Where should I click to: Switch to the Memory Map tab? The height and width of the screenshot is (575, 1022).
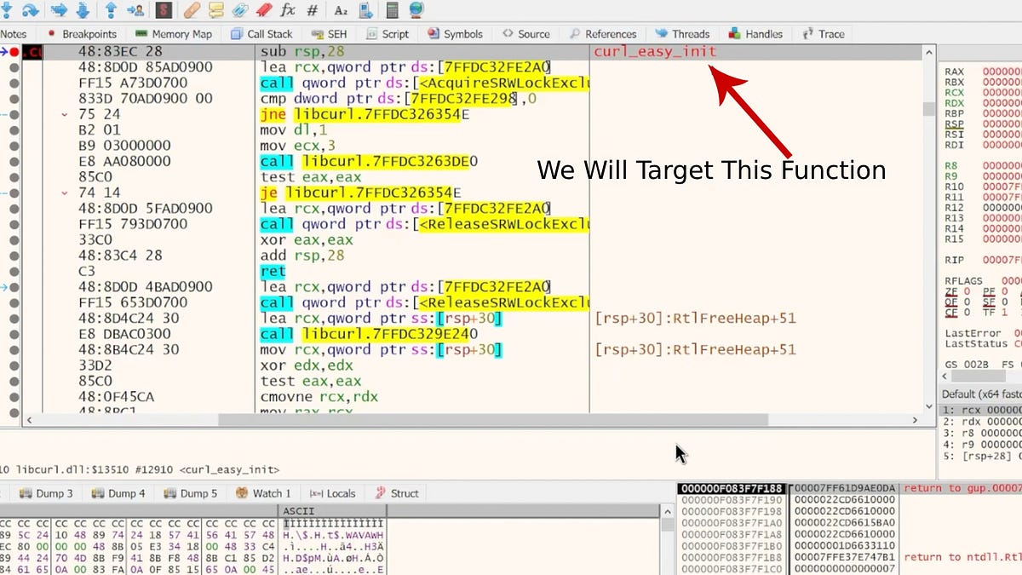pyautogui.click(x=175, y=34)
